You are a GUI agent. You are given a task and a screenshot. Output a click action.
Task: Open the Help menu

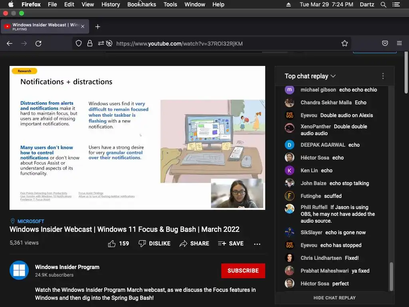click(218, 4)
